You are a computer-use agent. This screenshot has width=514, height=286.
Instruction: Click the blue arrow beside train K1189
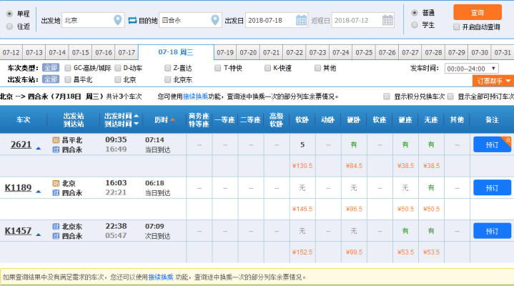tap(38, 192)
